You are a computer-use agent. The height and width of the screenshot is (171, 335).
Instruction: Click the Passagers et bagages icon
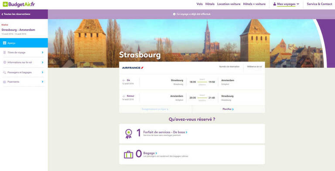4,72
